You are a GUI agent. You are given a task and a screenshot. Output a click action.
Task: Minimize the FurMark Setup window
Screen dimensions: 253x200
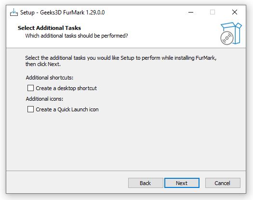(x=191, y=12)
